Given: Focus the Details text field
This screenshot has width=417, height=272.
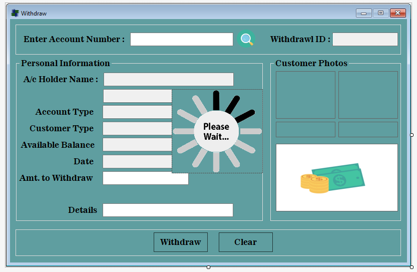Looking at the screenshot, I should click(168, 210).
